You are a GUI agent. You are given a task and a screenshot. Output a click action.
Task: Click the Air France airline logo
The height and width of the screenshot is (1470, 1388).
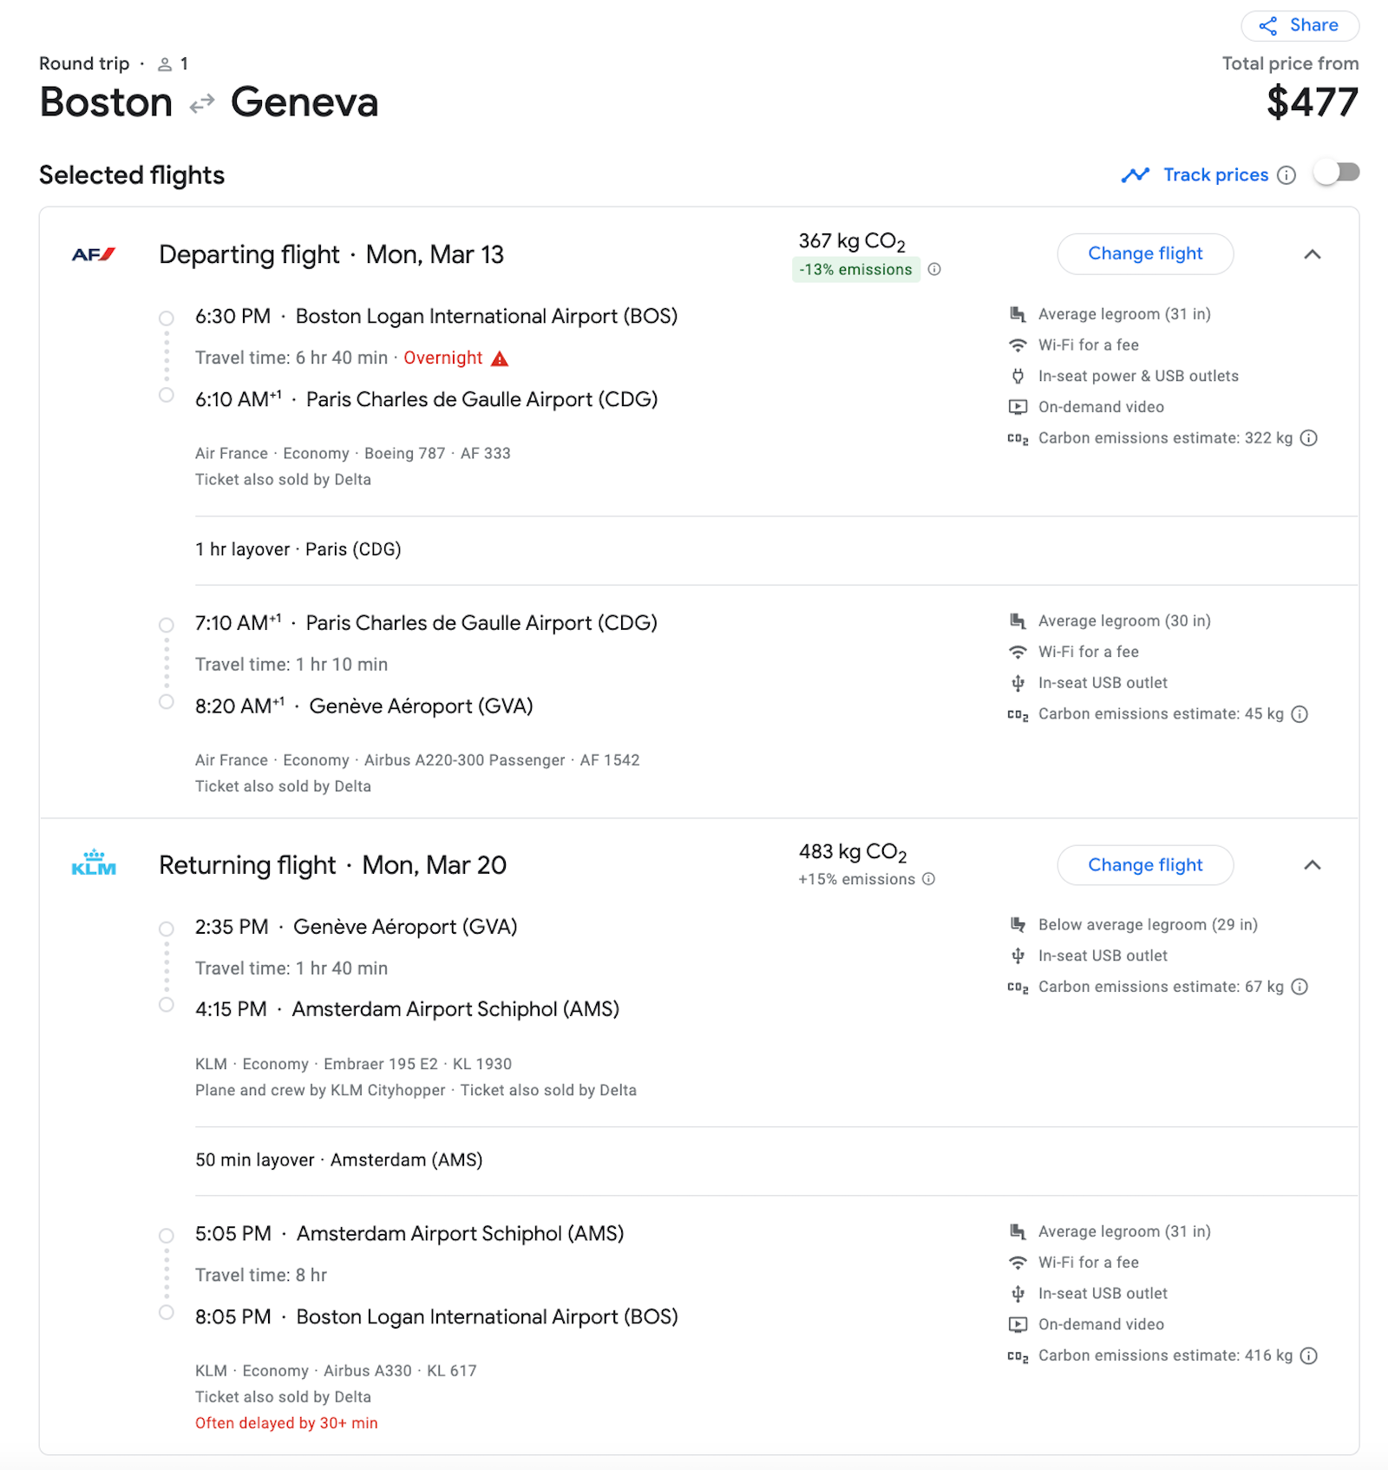(94, 255)
